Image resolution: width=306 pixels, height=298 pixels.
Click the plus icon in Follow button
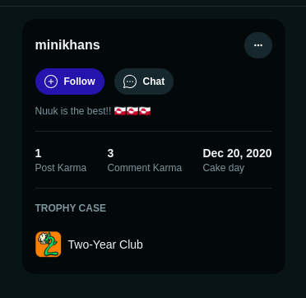(51, 81)
